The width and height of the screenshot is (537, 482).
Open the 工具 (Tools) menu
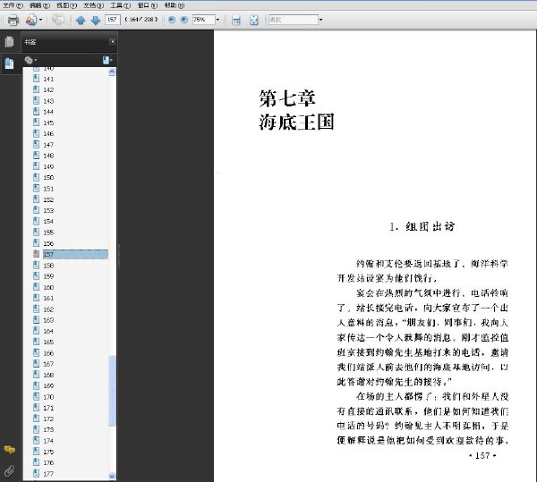coord(120,5)
